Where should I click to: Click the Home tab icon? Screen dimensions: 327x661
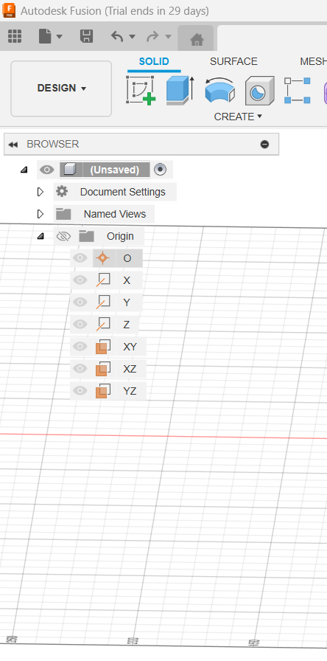[197, 40]
